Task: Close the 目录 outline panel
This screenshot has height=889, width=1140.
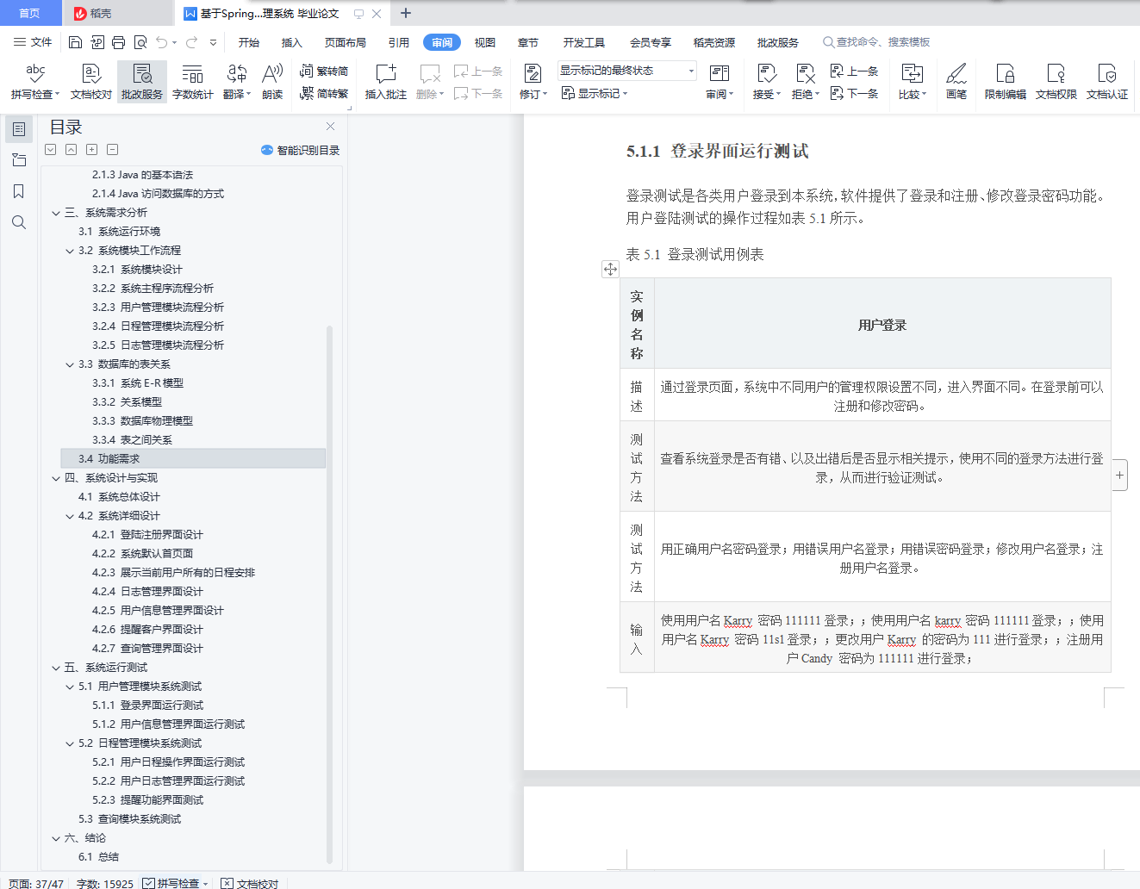Action: (x=330, y=127)
